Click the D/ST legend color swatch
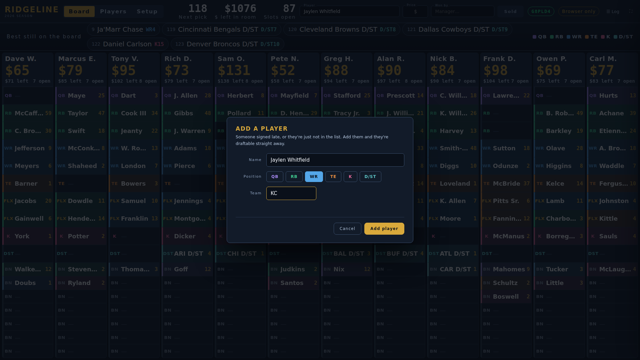 point(615,37)
